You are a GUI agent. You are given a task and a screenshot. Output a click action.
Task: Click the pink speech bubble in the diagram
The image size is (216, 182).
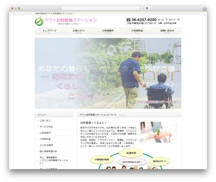pyautogui.click(x=132, y=162)
